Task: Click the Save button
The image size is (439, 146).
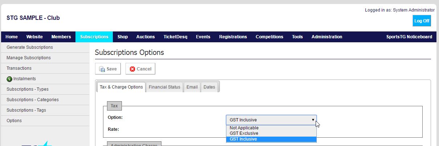Action: click(108, 69)
